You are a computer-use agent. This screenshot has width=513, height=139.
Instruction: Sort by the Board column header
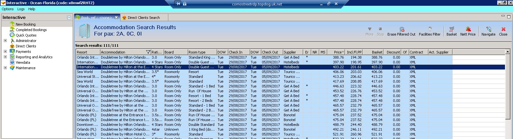[x=176, y=52]
